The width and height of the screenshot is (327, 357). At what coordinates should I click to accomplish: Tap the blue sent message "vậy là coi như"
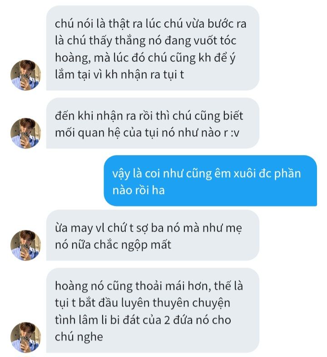point(210,181)
